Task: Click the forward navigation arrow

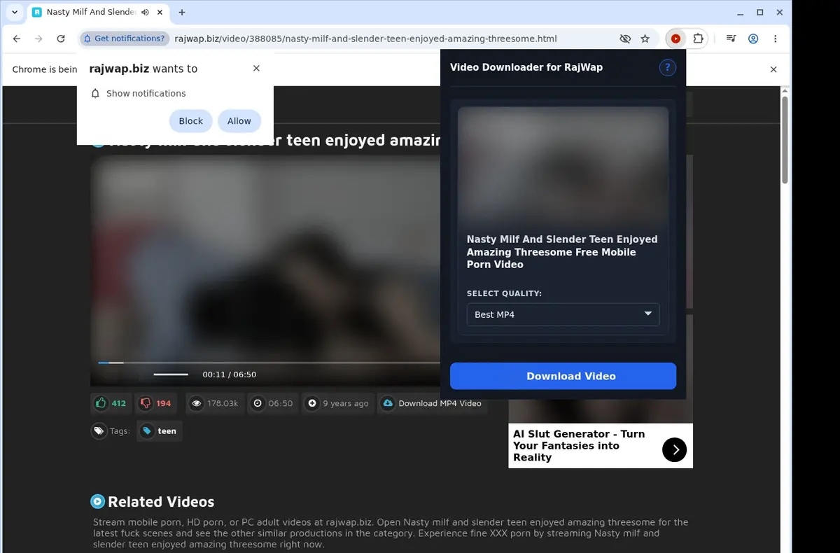Action: (38, 39)
